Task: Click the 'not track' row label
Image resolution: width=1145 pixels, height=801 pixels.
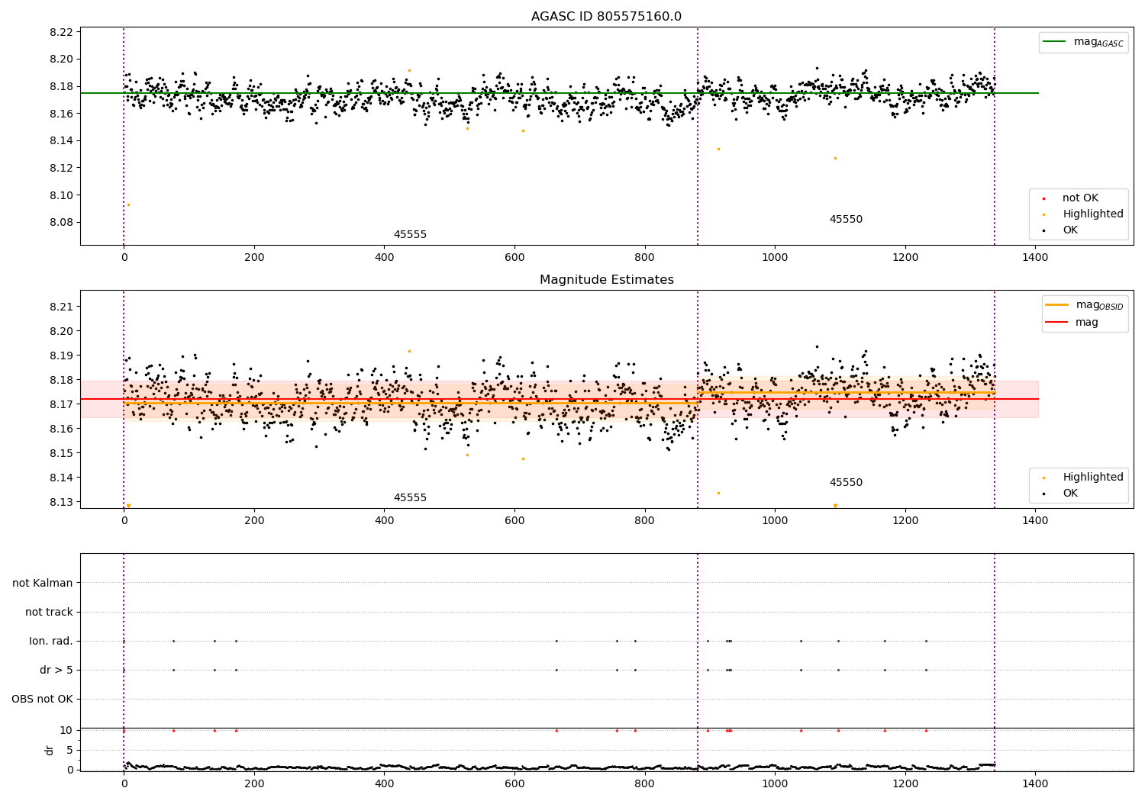Action: tap(49, 613)
